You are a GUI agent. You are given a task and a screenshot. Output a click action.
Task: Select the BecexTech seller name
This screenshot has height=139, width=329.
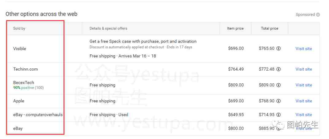pos(24,82)
